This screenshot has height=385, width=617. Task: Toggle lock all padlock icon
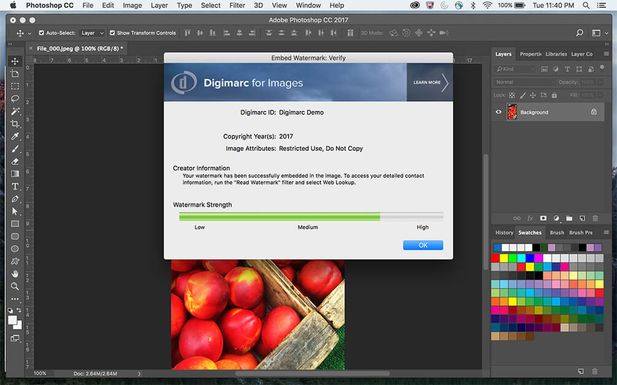point(554,95)
